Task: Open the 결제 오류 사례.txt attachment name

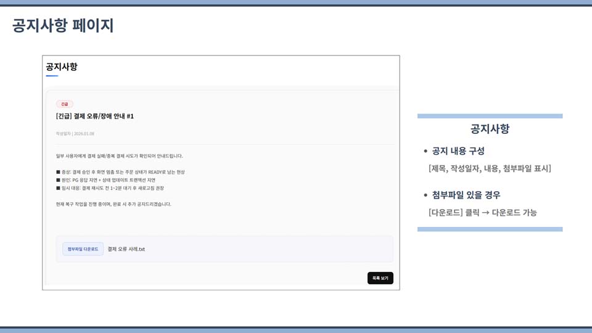Action: [x=126, y=249]
